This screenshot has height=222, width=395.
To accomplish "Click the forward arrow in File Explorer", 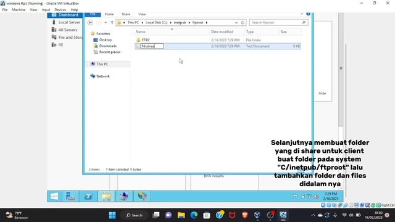I will coord(99,23).
